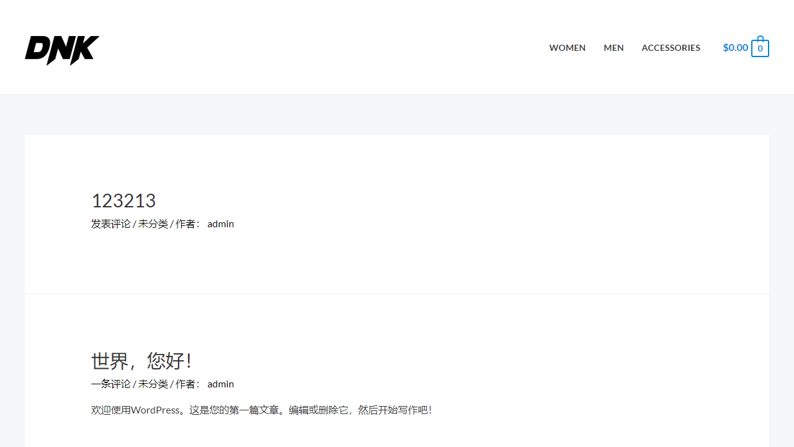Open the shopping cart bag icon
Viewport: 794px width, 447px height.
760,47
